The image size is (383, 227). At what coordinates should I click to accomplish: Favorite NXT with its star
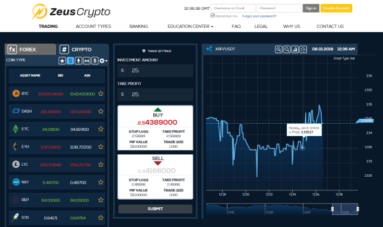[x=101, y=182]
